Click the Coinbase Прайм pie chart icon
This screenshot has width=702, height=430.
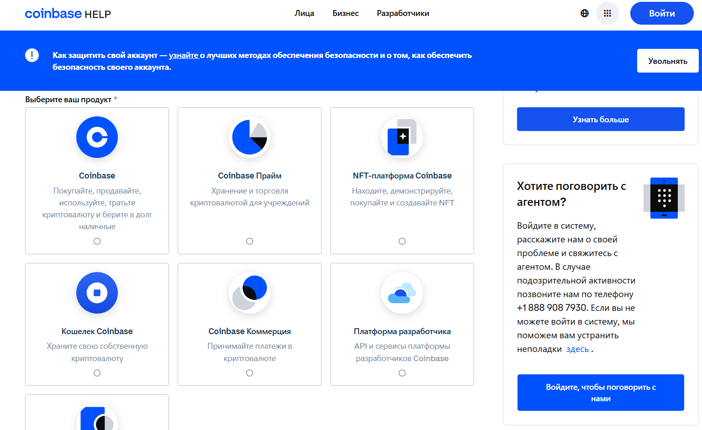[249, 137]
